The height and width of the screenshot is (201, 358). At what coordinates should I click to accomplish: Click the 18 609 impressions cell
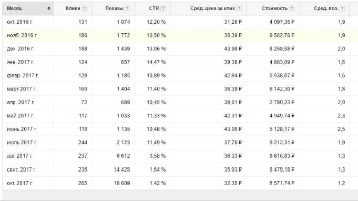click(122, 183)
